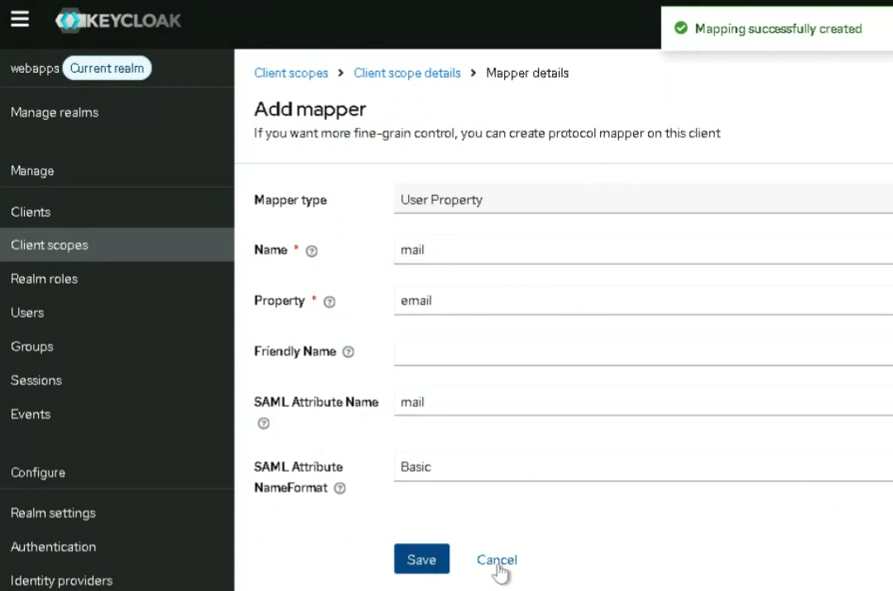Open help icon next to Property
The image size is (893, 591).
coord(329,302)
